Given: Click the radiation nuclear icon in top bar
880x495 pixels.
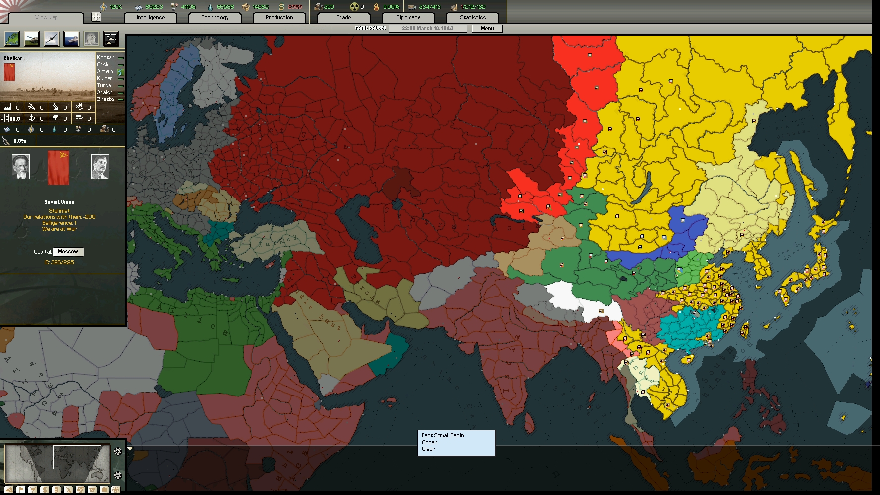Looking at the screenshot, I should point(354,7).
